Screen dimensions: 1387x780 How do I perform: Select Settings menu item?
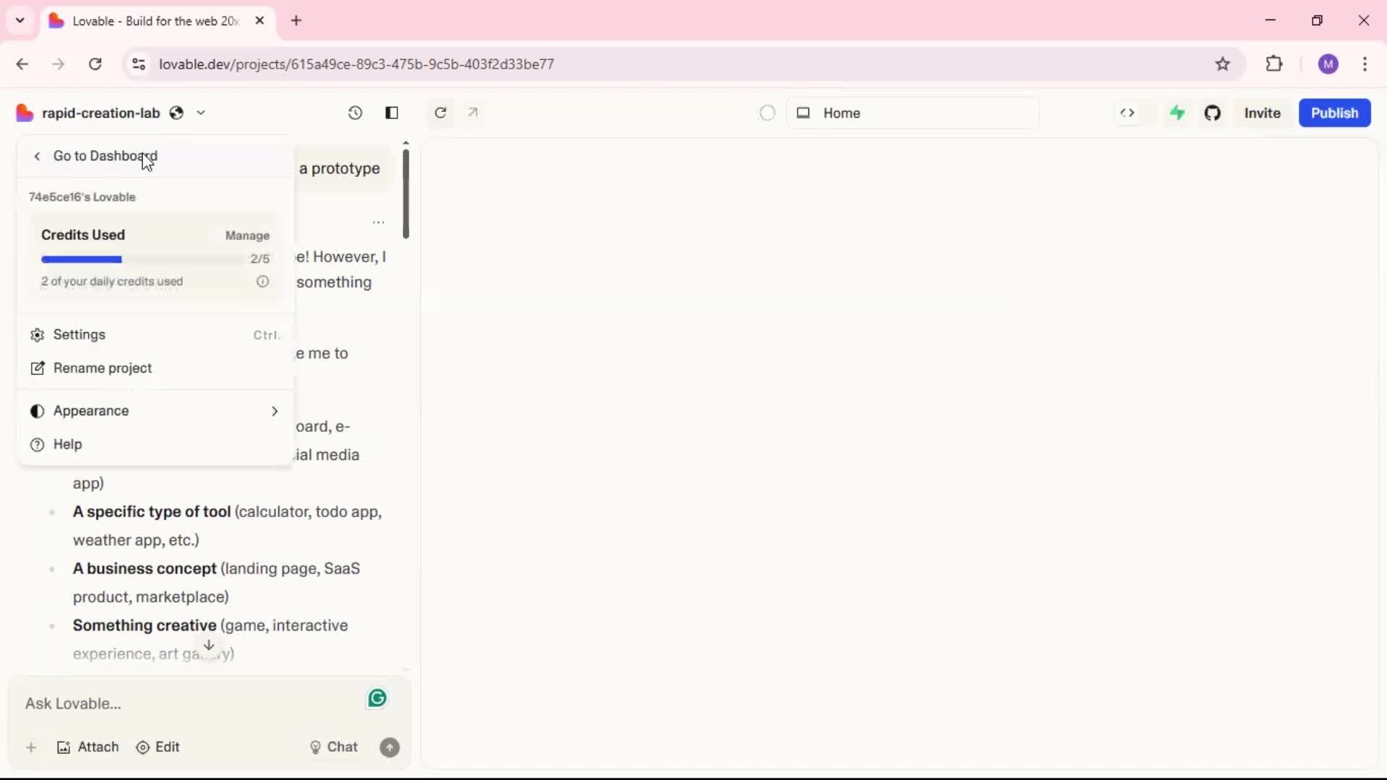pos(79,334)
